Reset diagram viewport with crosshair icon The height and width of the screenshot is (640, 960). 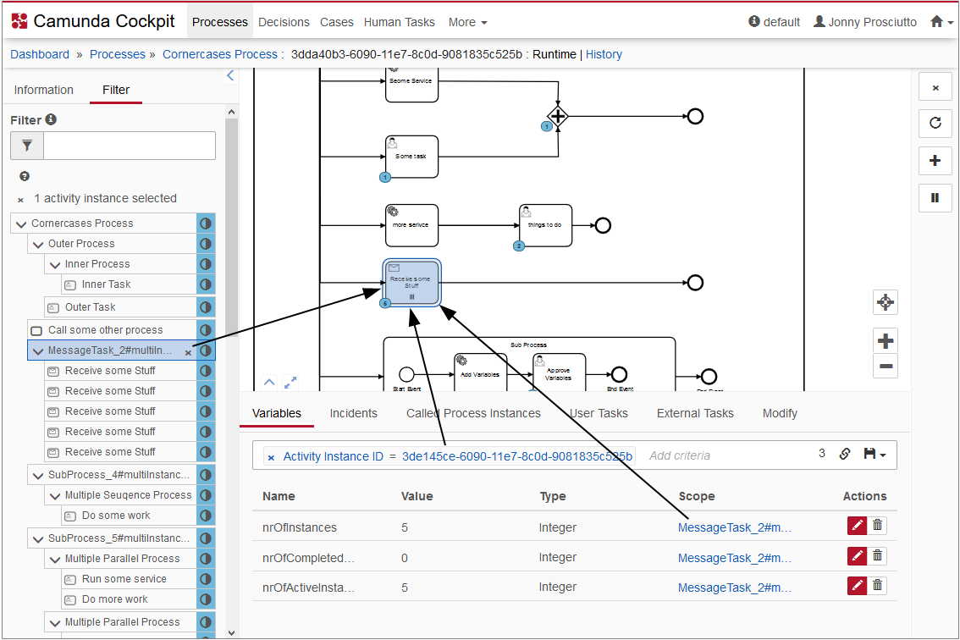886,302
